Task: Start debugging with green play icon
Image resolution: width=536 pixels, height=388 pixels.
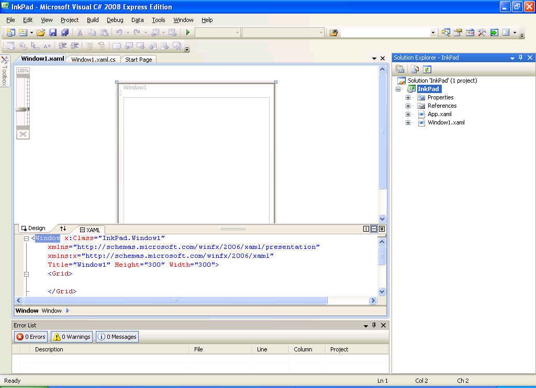Action: point(188,32)
